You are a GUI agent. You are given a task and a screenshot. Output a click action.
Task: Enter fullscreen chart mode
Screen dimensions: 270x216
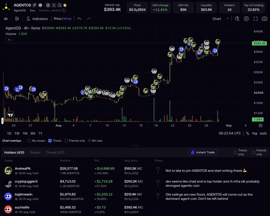click(255, 19)
